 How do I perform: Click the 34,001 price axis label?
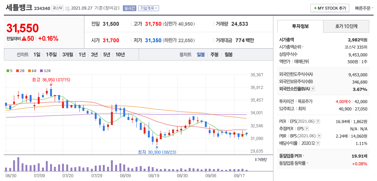pos(256,113)
